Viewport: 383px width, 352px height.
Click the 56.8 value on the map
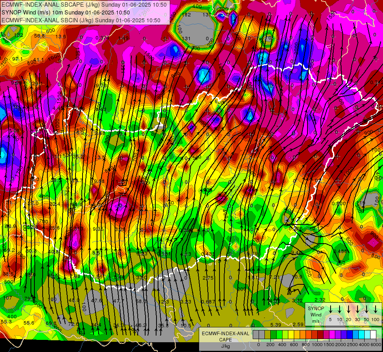(x=40, y=36)
